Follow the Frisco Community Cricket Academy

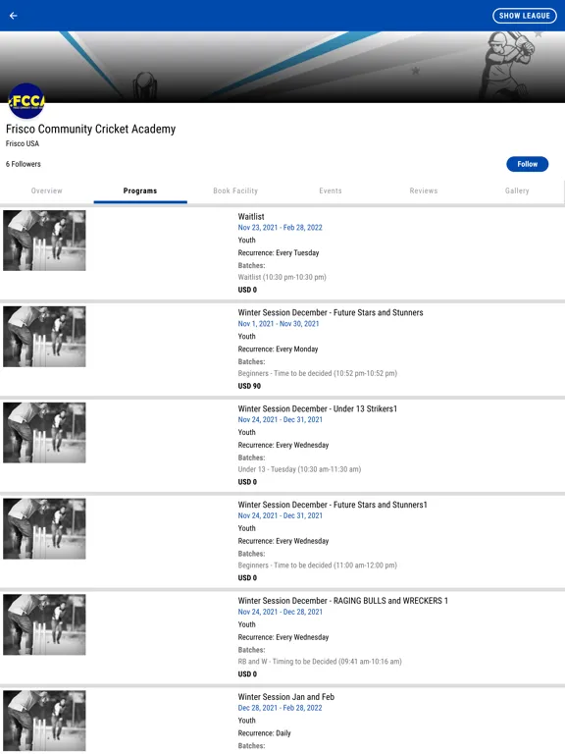(527, 164)
